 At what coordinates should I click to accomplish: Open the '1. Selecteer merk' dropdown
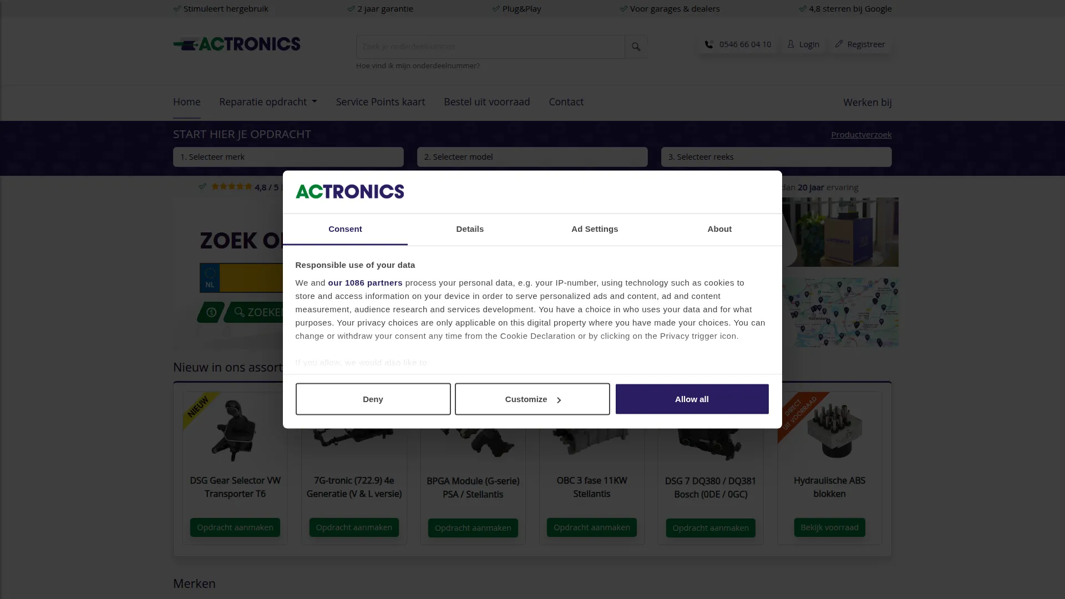coord(288,157)
